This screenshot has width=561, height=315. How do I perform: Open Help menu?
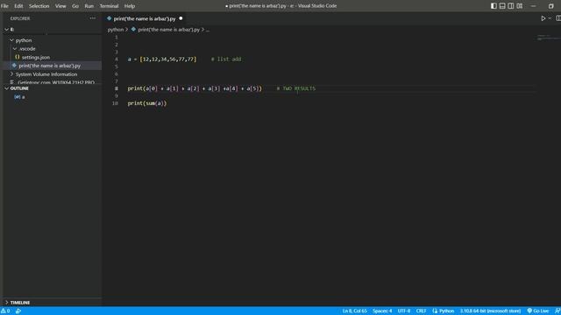[130, 6]
